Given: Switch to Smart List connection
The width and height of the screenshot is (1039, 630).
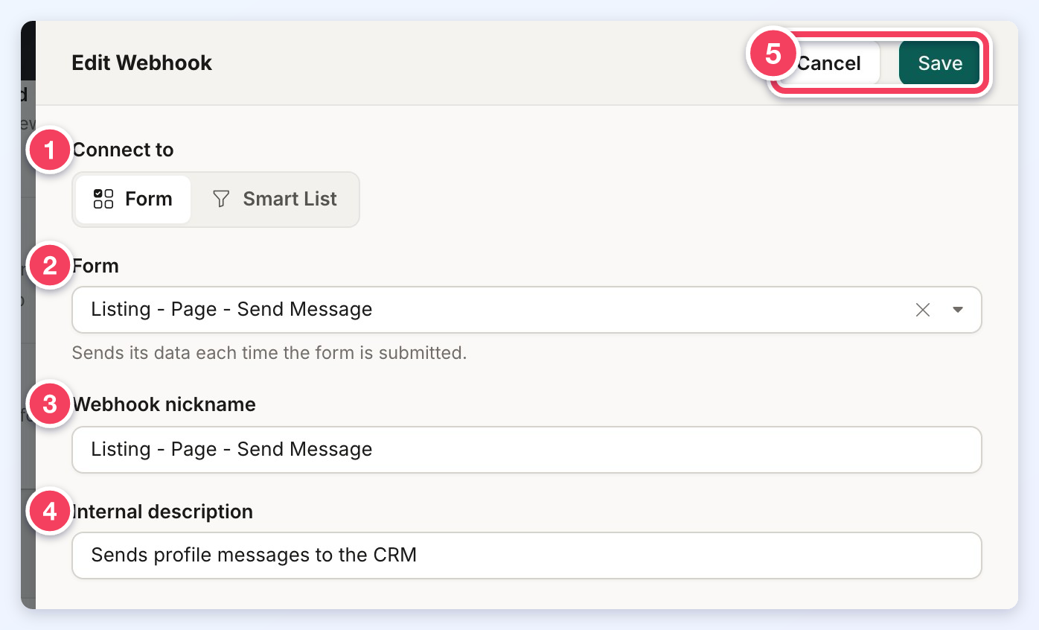Looking at the screenshot, I should point(275,199).
